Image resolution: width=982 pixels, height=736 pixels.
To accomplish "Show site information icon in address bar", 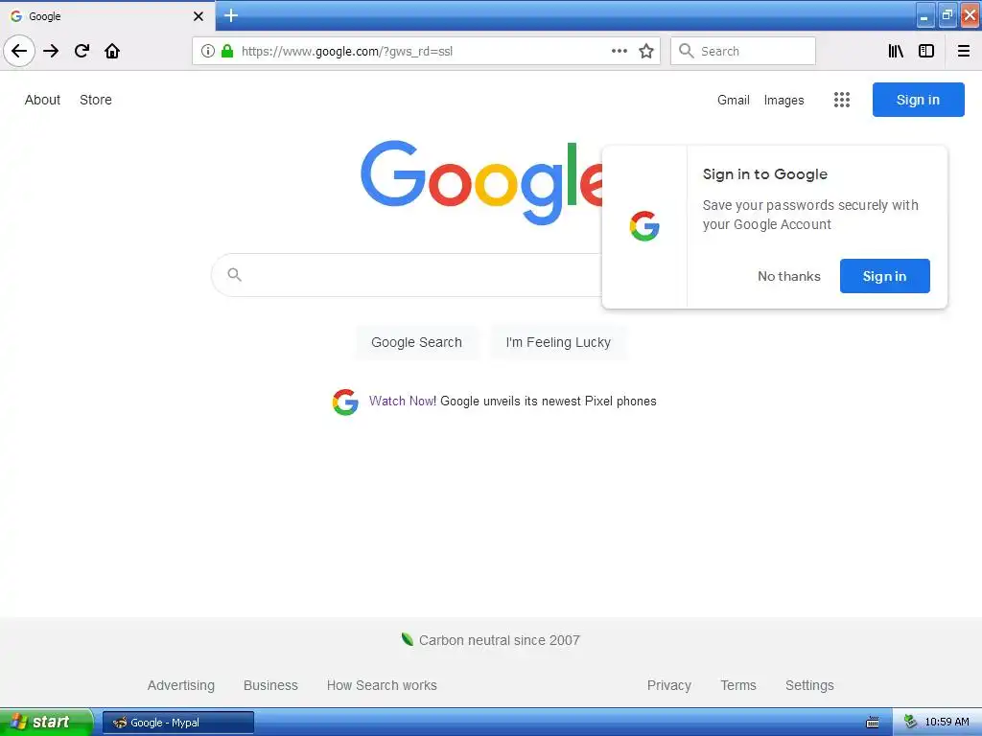I will point(208,51).
